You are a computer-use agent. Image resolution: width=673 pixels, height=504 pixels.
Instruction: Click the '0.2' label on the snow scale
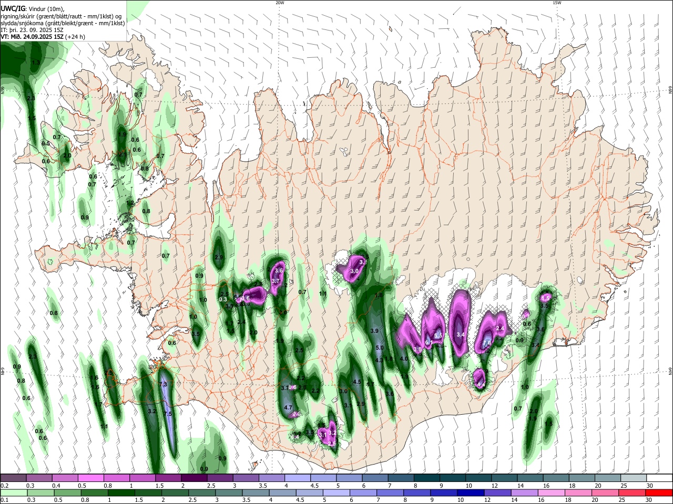tap(4, 486)
